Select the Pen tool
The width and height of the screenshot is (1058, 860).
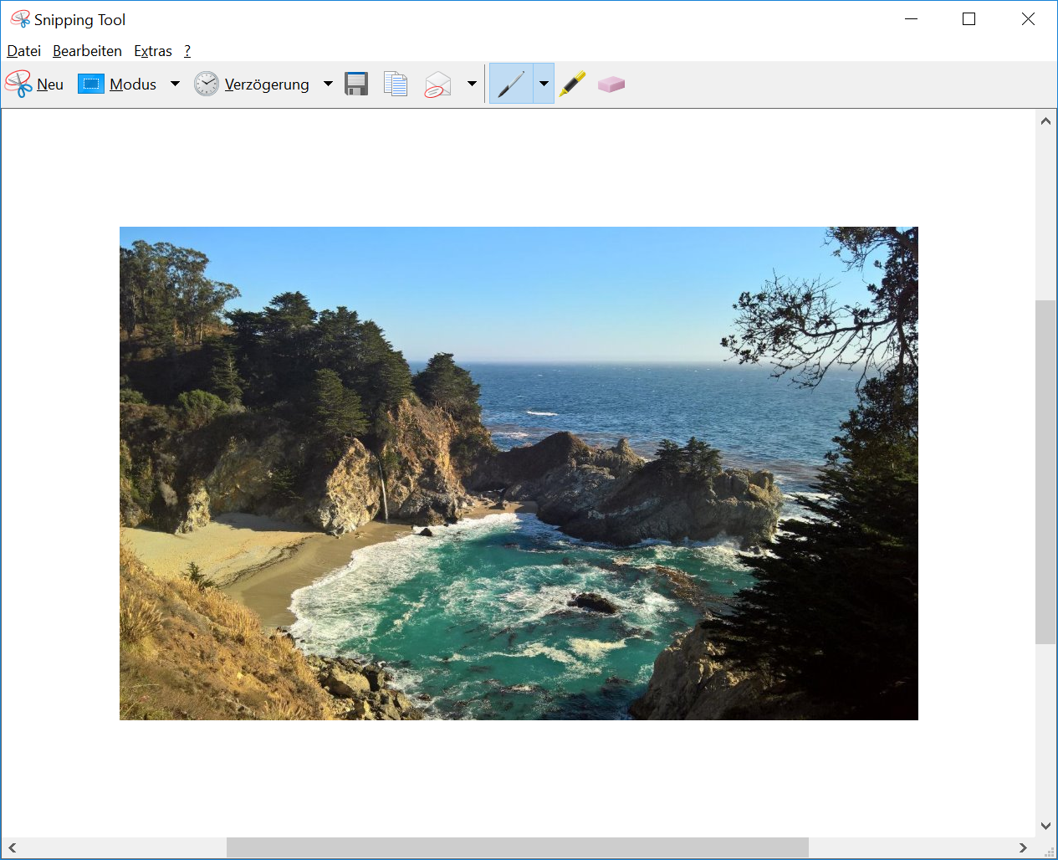511,83
